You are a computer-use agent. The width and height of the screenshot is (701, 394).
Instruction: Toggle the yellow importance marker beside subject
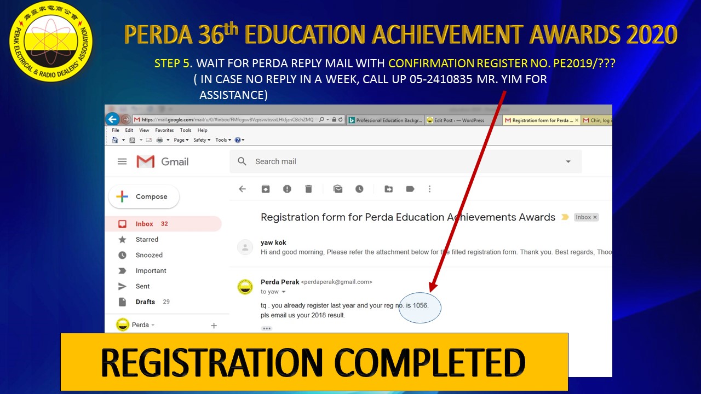coord(565,217)
